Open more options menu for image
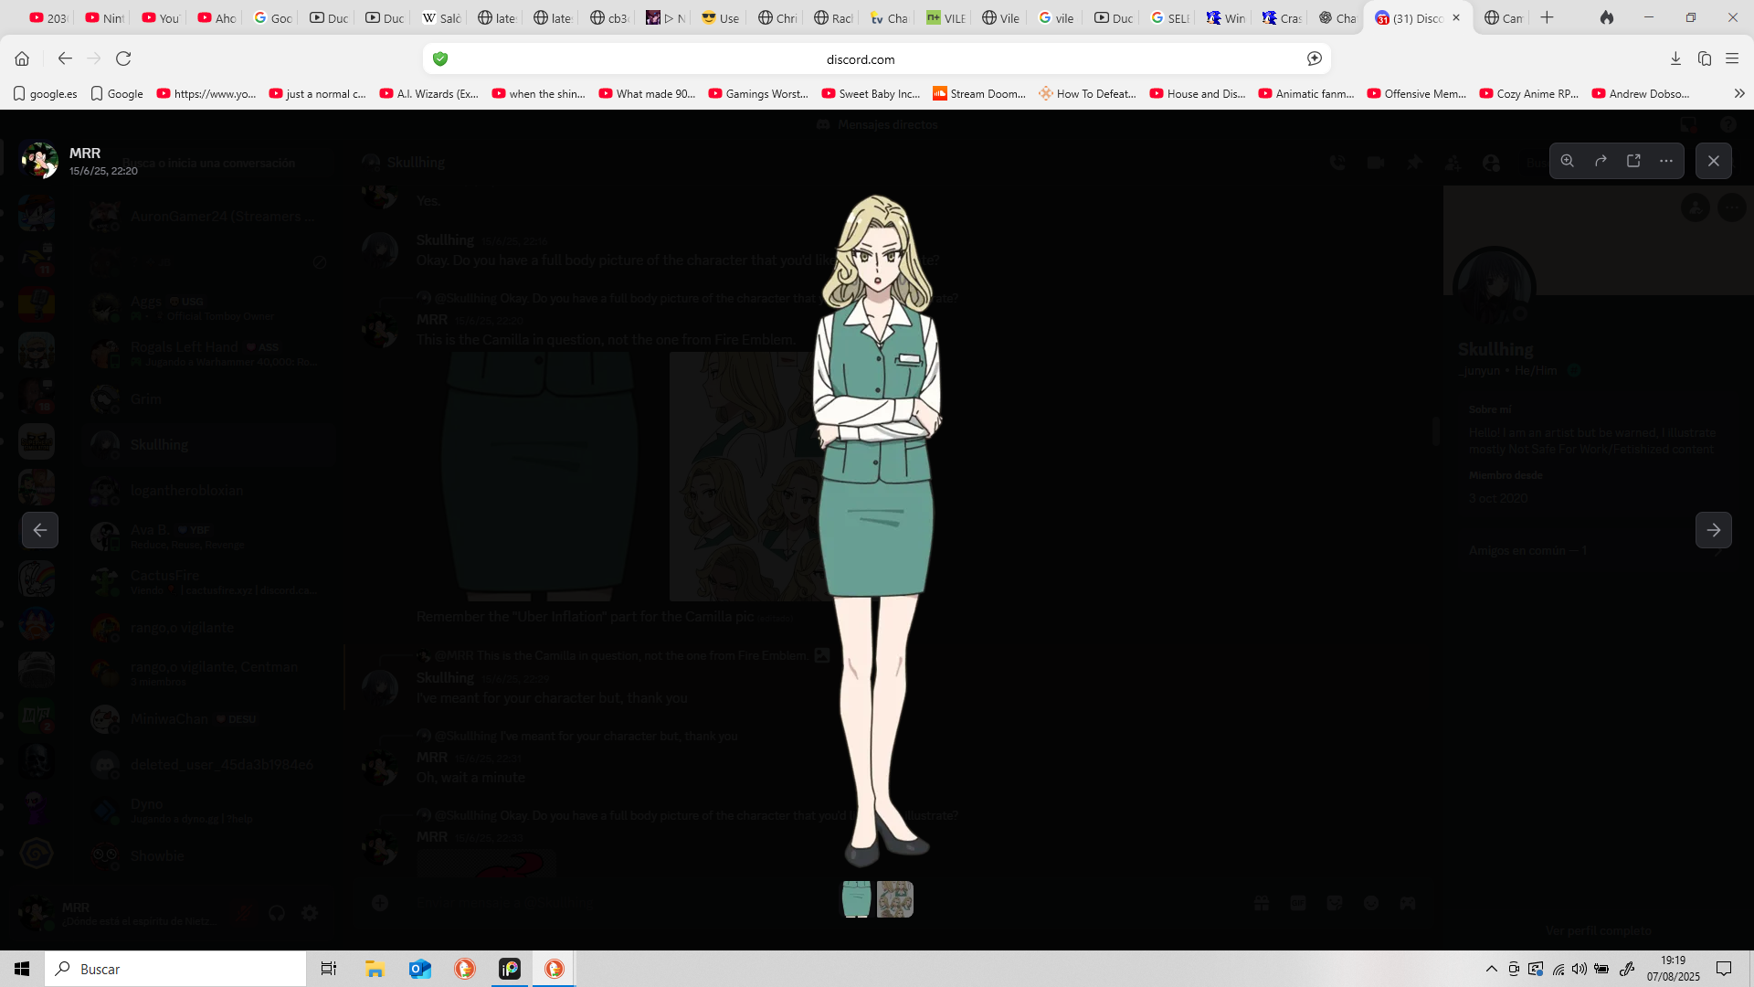Screen dimensions: 1754x987 (x=1666, y=161)
